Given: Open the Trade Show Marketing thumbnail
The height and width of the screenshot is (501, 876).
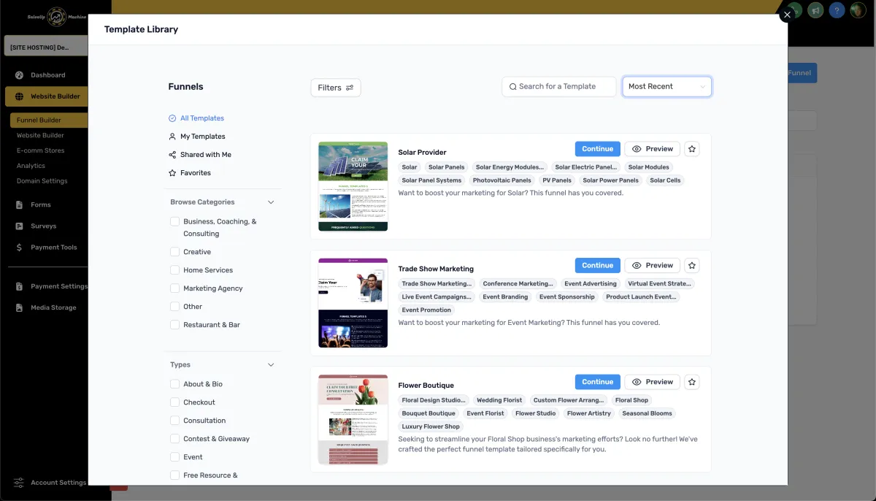Looking at the screenshot, I should (353, 302).
